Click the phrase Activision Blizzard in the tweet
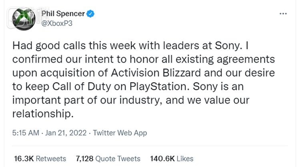The width and height of the screenshot is (300, 167). 165,73
